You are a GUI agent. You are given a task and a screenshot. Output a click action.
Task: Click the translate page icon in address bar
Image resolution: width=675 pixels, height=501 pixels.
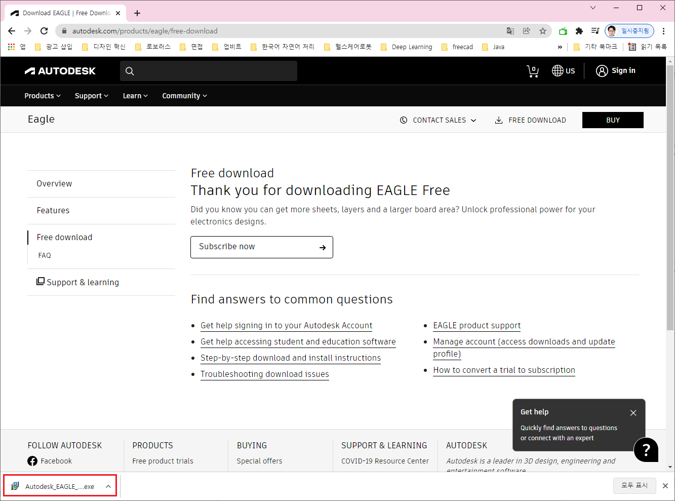pyautogui.click(x=510, y=31)
